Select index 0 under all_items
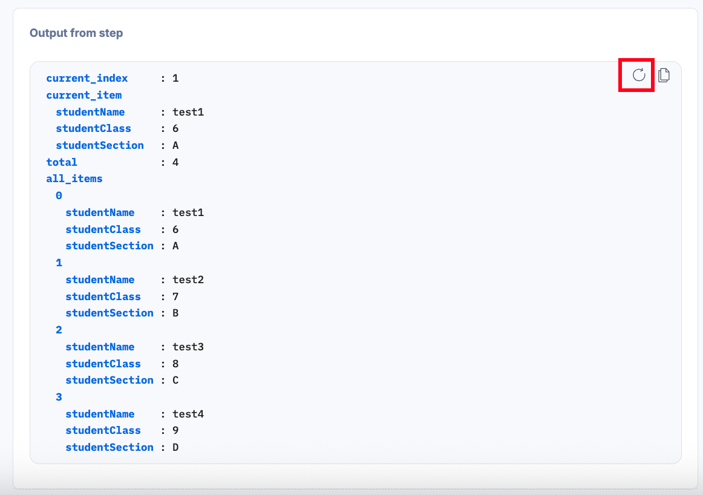Image resolution: width=703 pixels, height=495 pixels. [59, 195]
